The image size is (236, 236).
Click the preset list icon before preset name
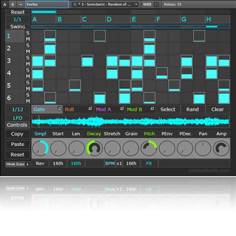pyautogui.click(x=75, y=4)
